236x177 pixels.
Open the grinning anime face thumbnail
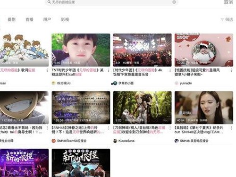tap(24, 108)
